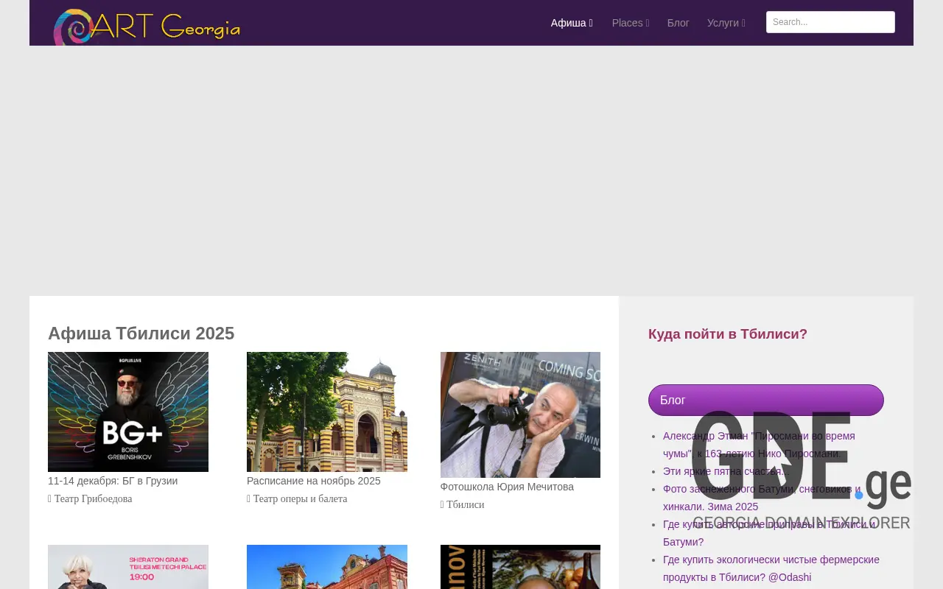Click the BG+ Boris Grebenshikov poster thumbnail

(128, 412)
